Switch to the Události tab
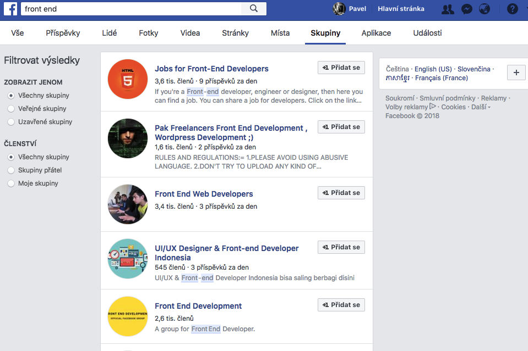Viewport: 528px width, 351px height. click(427, 33)
